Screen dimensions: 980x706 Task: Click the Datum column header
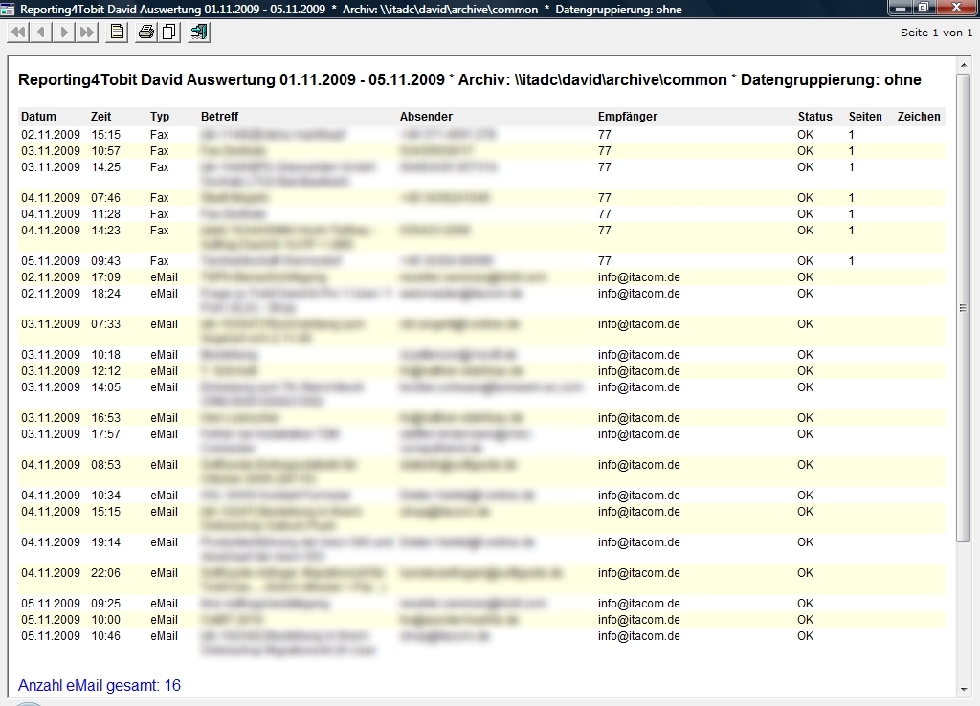click(x=38, y=116)
